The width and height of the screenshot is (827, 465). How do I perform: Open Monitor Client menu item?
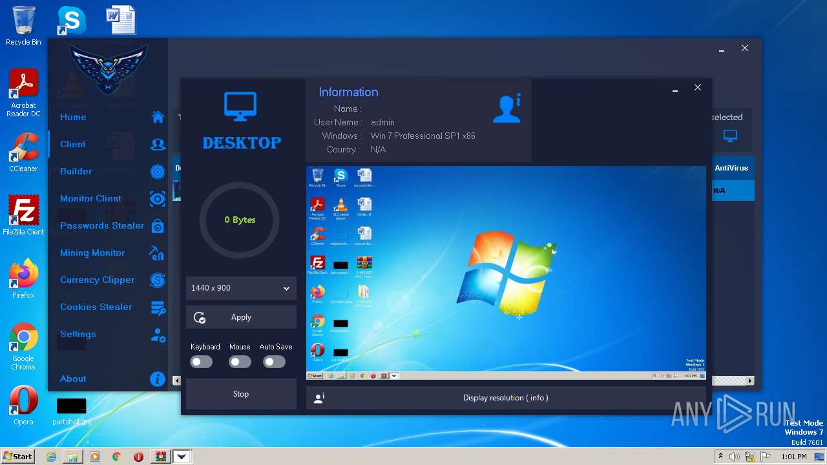(x=90, y=198)
